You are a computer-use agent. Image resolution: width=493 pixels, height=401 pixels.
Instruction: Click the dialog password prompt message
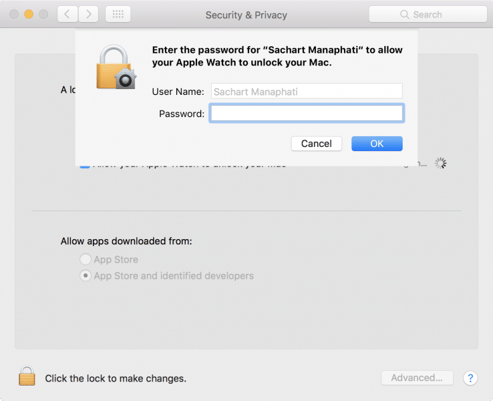(x=277, y=56)
